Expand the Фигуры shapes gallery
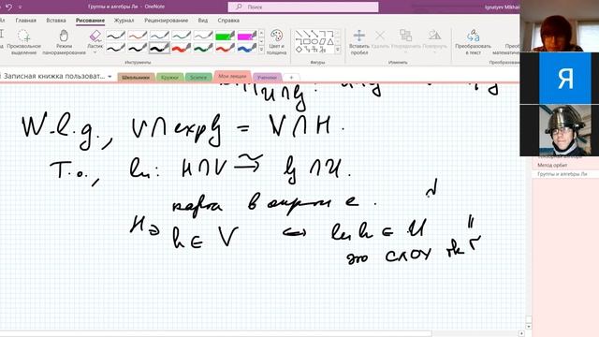 coord(338,50)
